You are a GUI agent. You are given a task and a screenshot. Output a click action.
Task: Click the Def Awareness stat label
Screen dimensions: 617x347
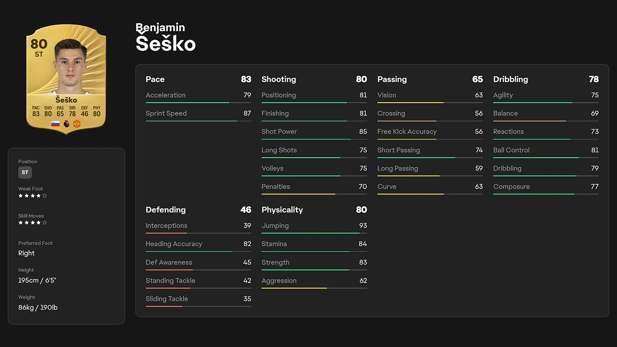(x=169, y=262)
